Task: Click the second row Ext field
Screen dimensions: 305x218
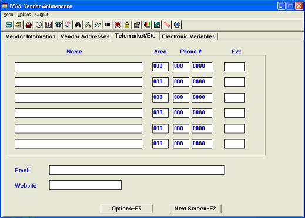Action: (x=234, y=82)
